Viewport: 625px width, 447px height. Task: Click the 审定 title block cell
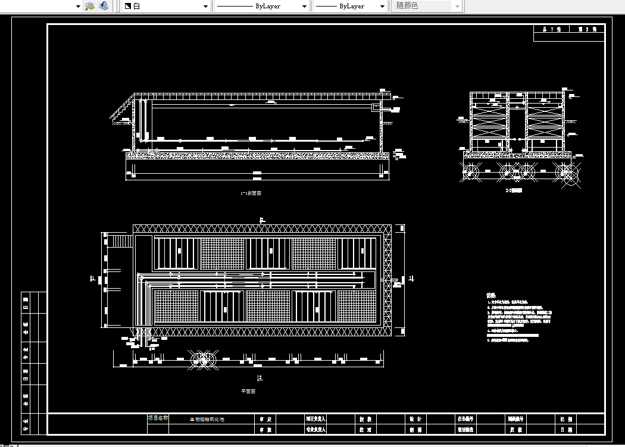coord(265,419)
